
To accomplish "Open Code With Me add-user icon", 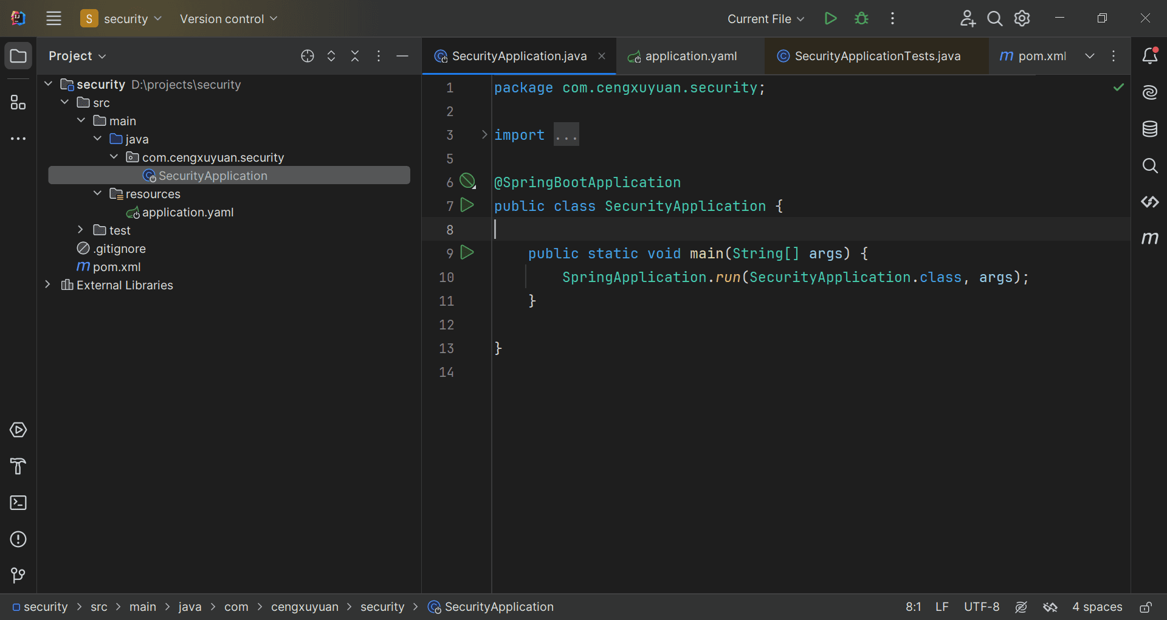I will [x=968, y=18].
